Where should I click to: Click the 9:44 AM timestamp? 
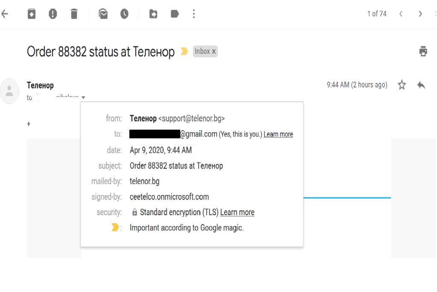point(357,85)
